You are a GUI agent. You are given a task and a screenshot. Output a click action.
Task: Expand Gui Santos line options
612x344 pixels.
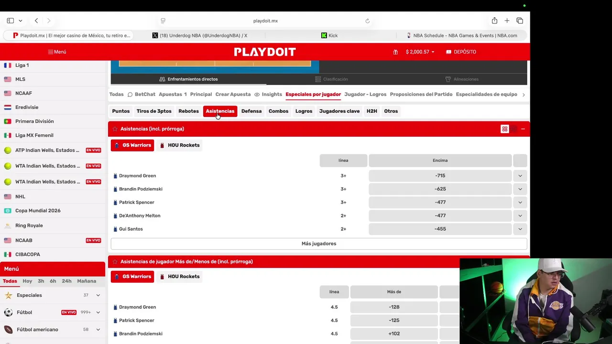(x=520, y=229)
